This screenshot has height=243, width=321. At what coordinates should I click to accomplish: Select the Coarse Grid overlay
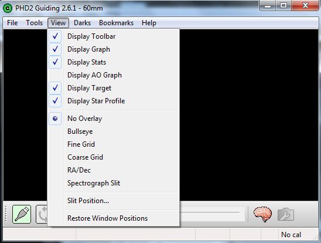pos(114,157)
